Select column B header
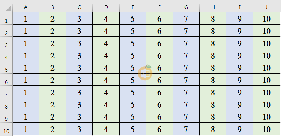This screenshot has height=136, width=281. pyautogui.click(x=52, y=7)
